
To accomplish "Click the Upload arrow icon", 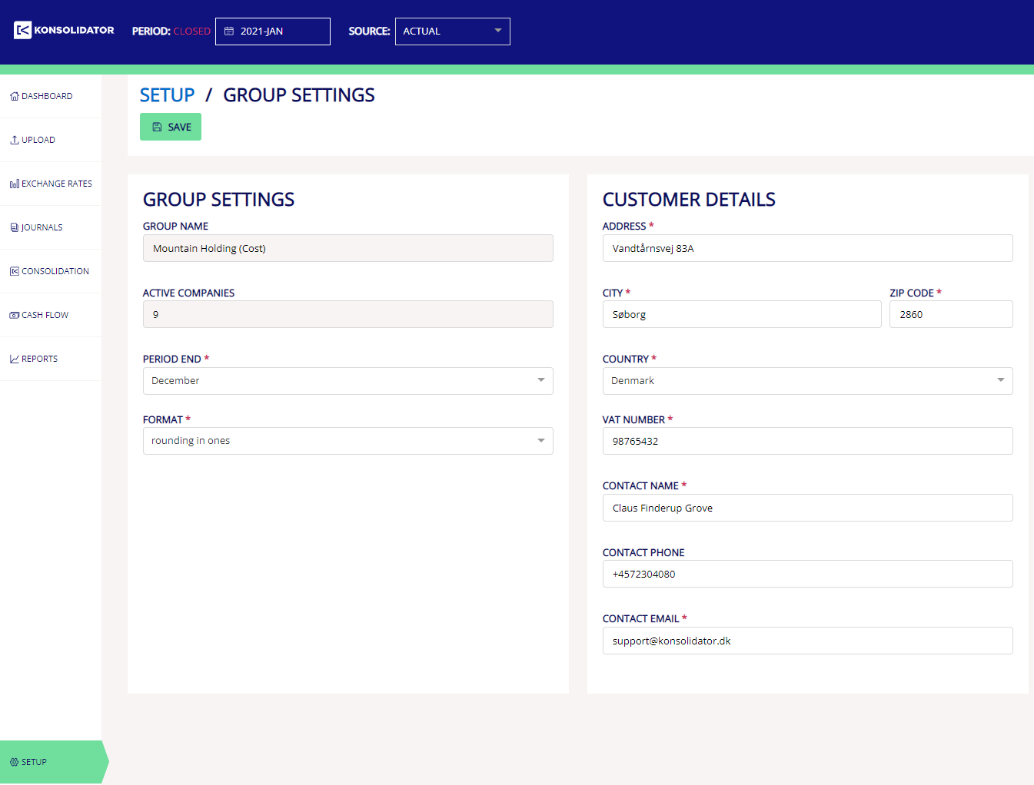I will 14,141.
